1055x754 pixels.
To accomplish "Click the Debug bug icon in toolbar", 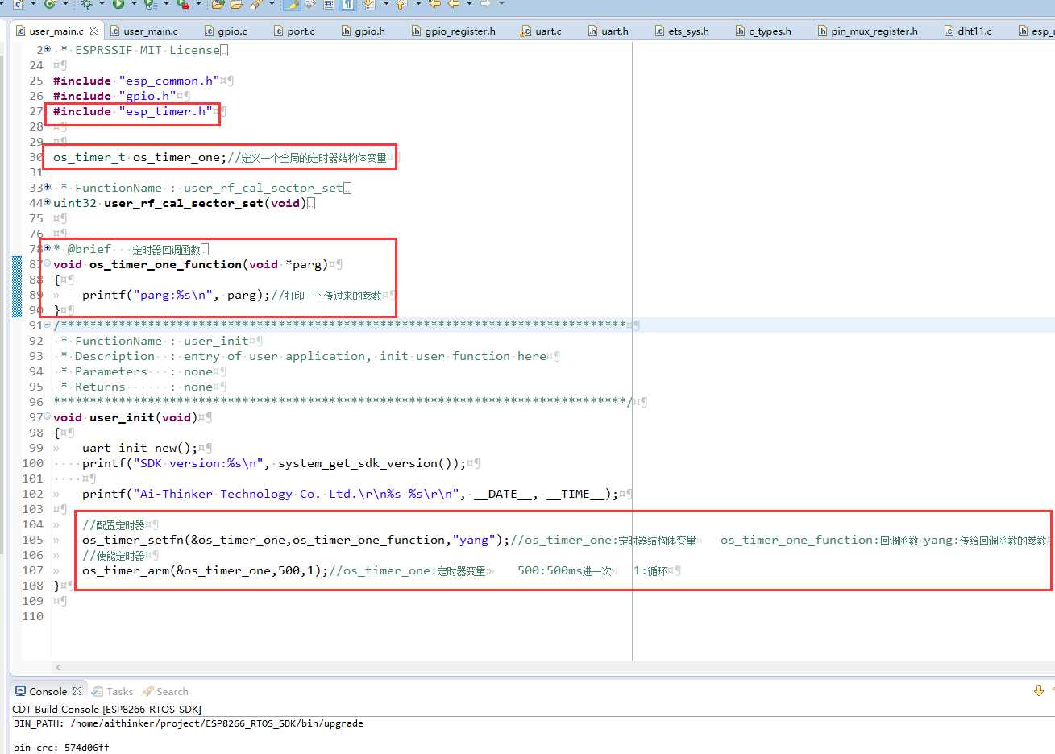I will (86, 4).
